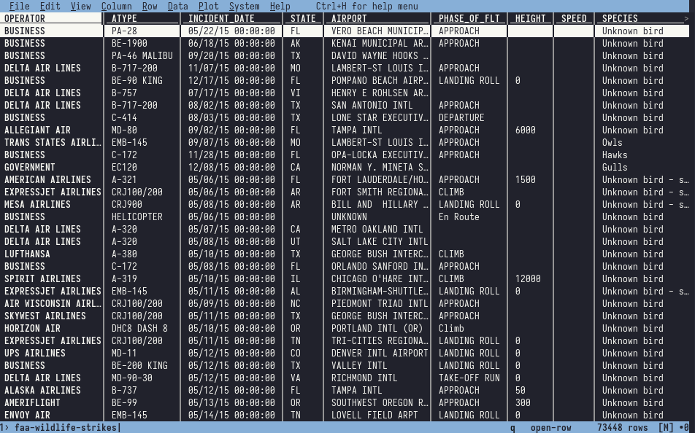This screenshot has width=695, height=433.
Task: Click the more-columns arrow after SPECIES
Action: click(686, 19)
